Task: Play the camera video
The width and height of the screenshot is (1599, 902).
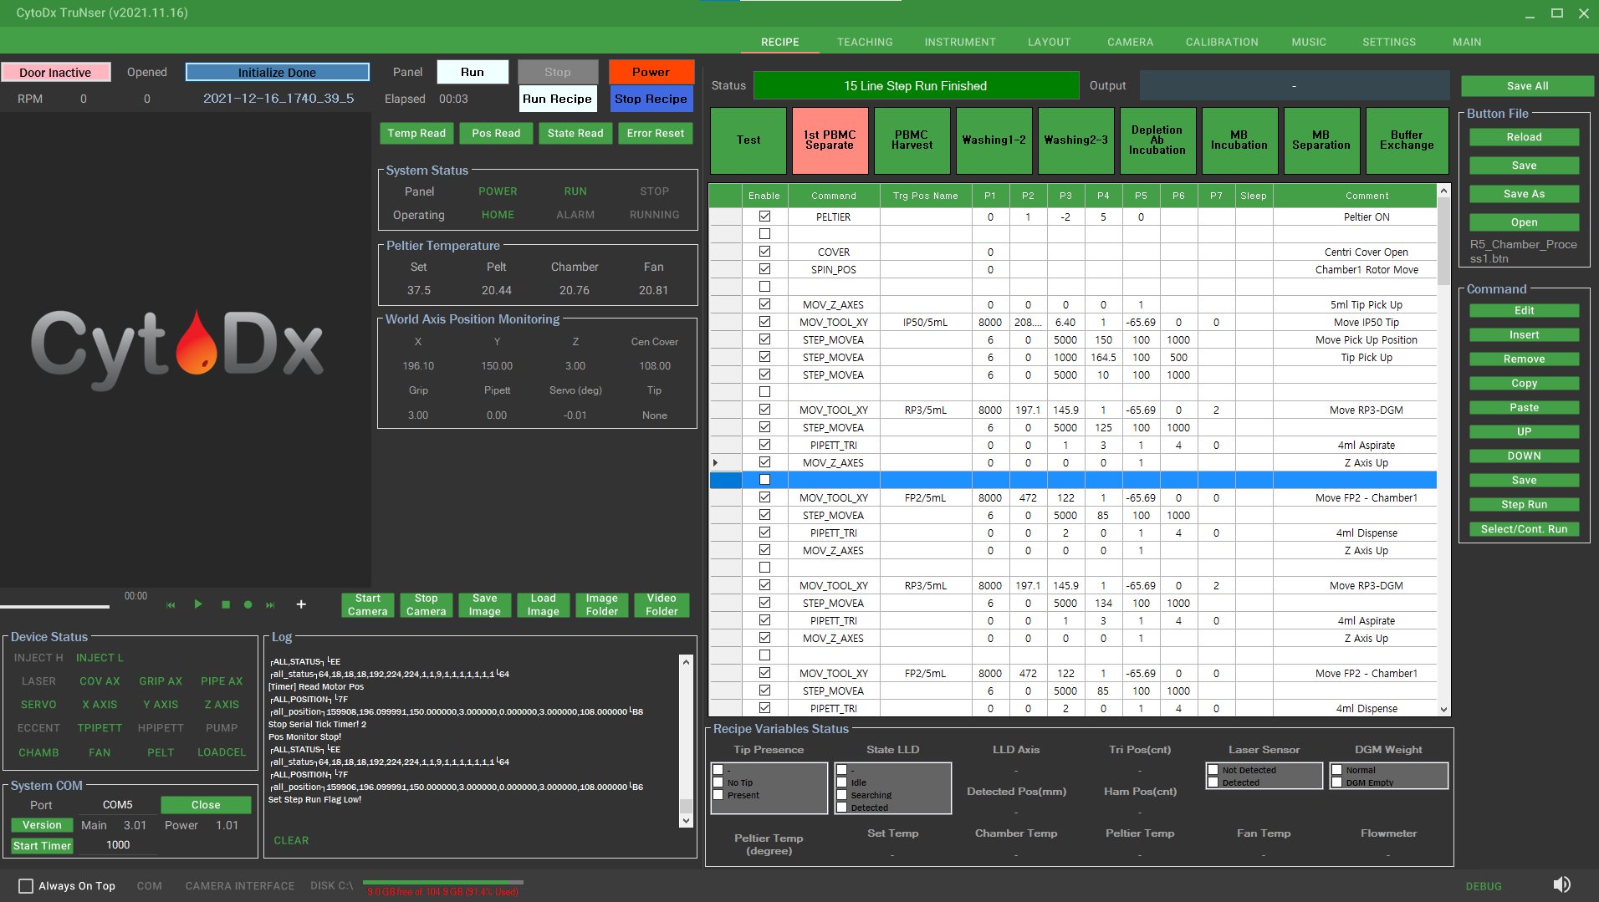Action: pyautogui.click(x=198, y=604)
